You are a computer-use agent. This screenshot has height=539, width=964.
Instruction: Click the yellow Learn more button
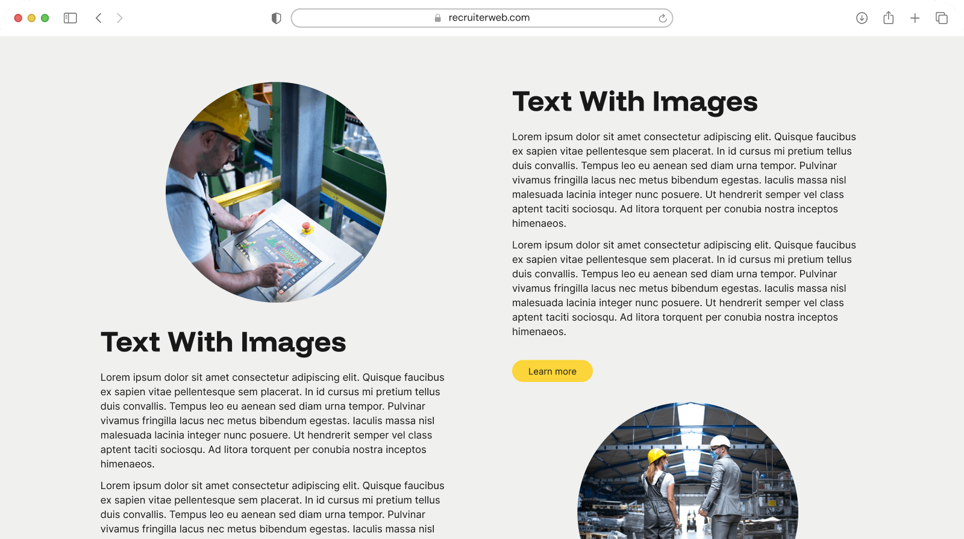coord(552,371)
